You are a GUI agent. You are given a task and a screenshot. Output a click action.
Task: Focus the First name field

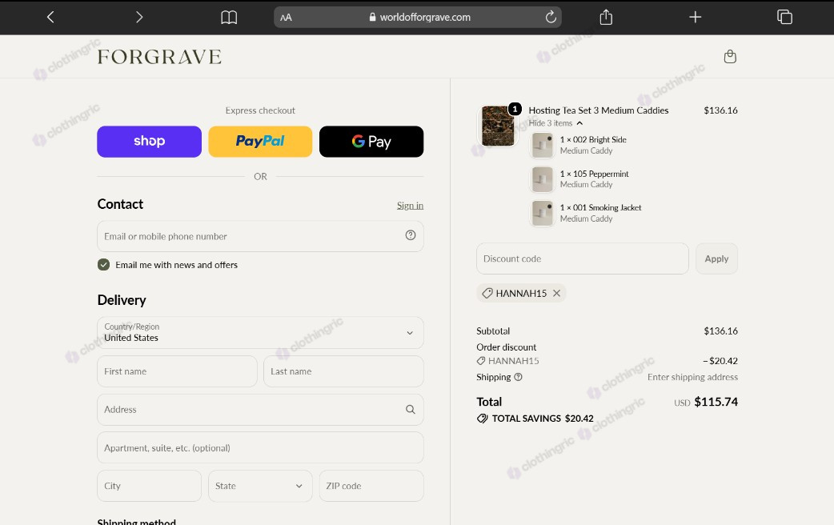click(x=177, y=371)
